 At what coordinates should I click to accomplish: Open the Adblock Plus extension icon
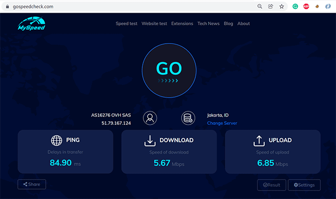pyautogui.click(x=306, y=6)
